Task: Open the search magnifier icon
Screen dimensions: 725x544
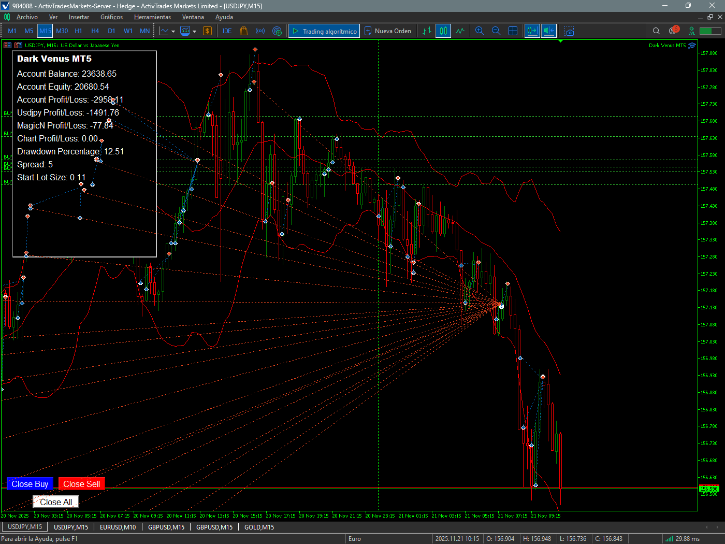Action: [656, 31]
